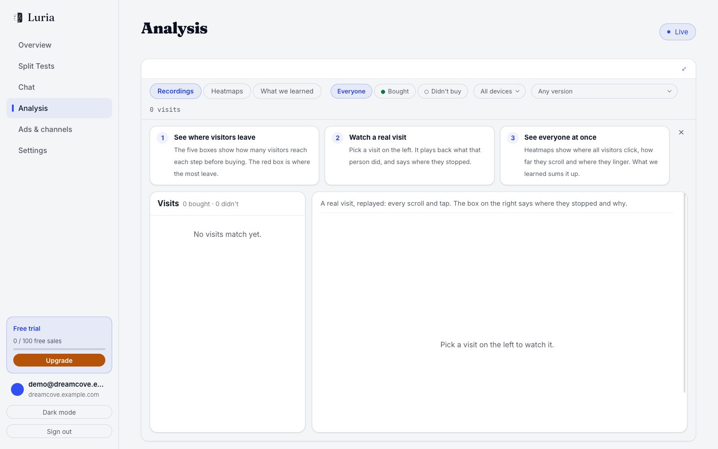
Task: Click the free sales progress bar
Action: 59,349
